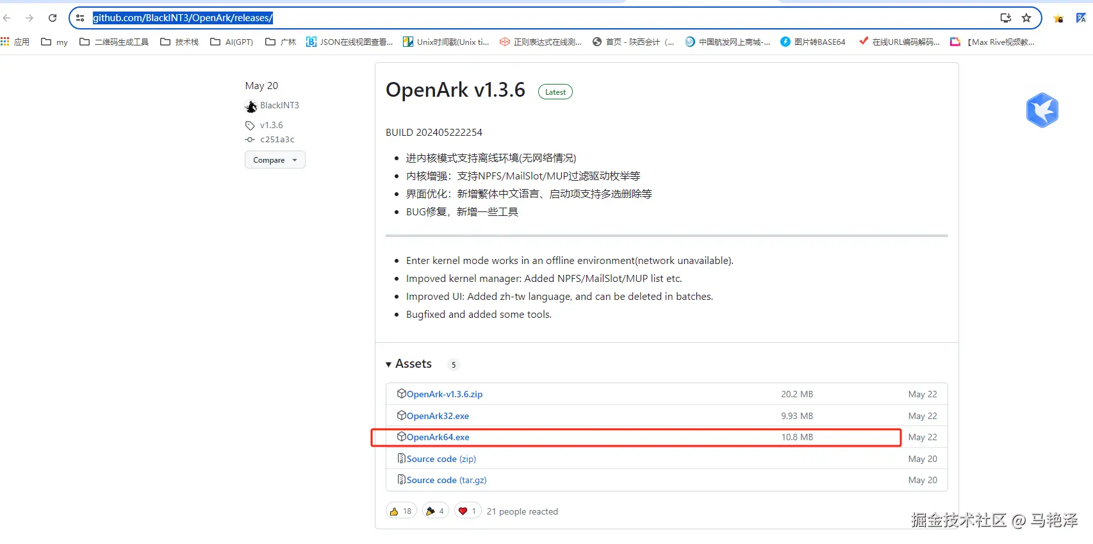Viewport: 1093px width, 544px height.
Task: Open the 技术栈 bookmarks folder
Action: (x=179, y=42)
